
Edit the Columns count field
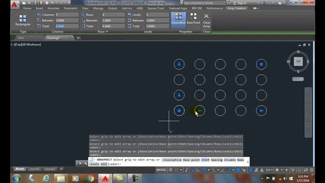67,15
